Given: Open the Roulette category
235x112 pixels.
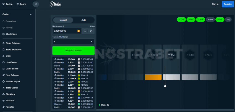Looking at the screenshot, I should [x=8, y=107].
